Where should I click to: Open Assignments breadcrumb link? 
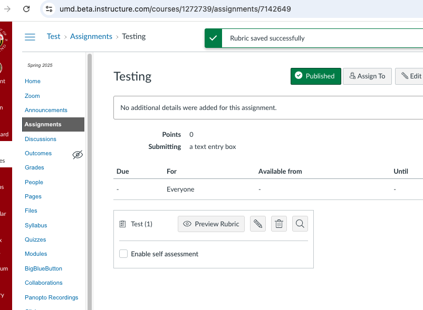pos(91,36)
